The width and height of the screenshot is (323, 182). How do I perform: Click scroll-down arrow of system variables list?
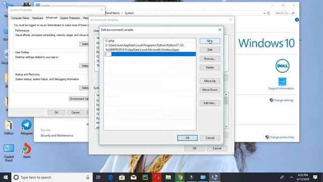click(226, 126)
